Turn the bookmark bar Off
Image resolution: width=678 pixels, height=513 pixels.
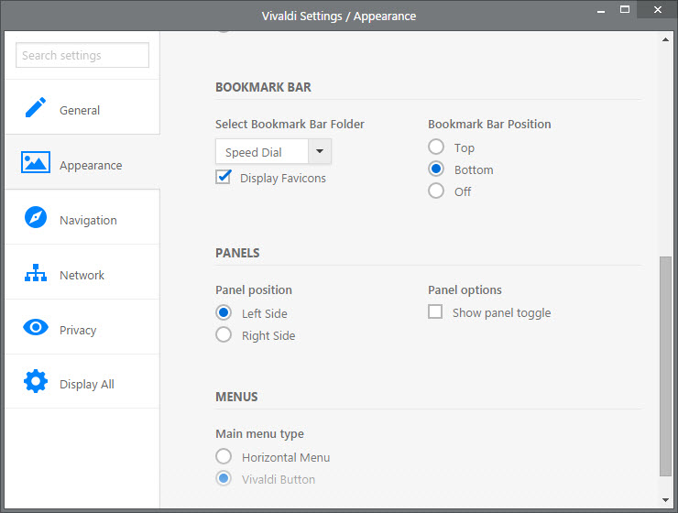436,191
